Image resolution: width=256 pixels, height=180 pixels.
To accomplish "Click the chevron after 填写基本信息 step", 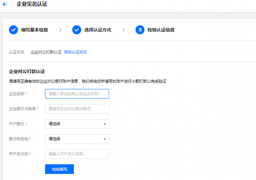I will pos(60,30).
